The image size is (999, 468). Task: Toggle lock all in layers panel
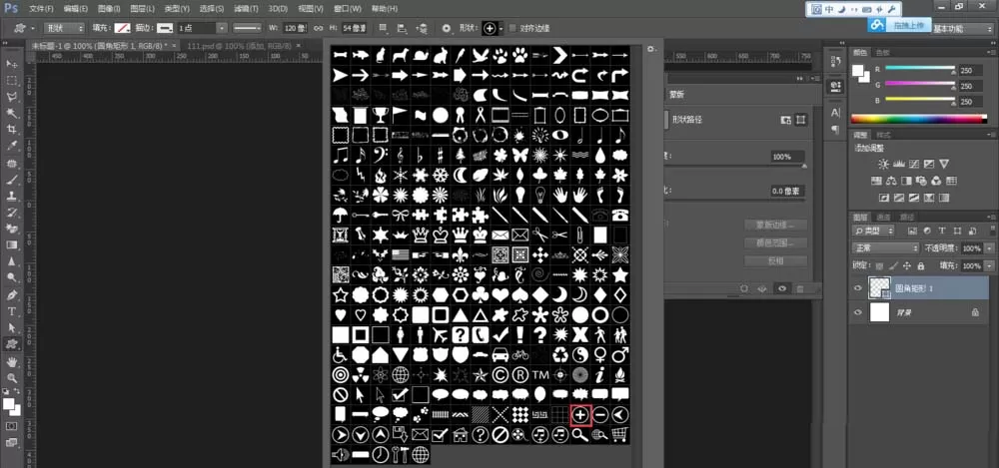click(922, 265)
